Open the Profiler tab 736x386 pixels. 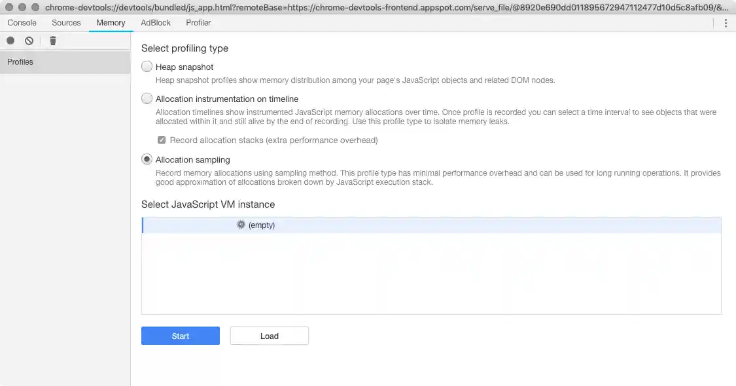coord(198,23)
